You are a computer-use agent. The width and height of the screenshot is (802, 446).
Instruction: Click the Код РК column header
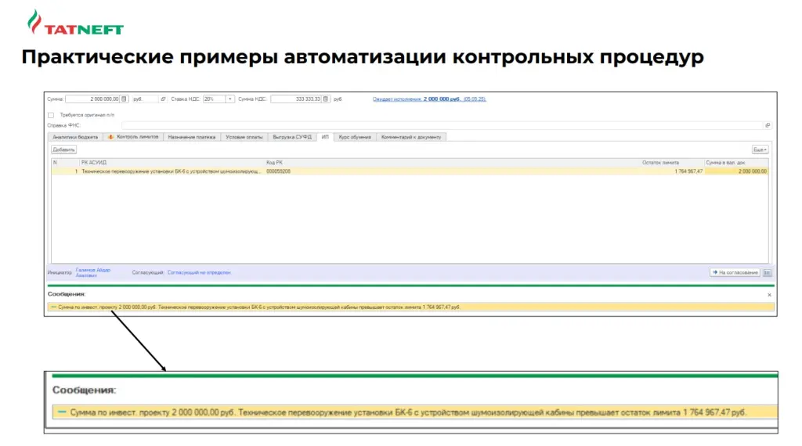click(452, 163)
